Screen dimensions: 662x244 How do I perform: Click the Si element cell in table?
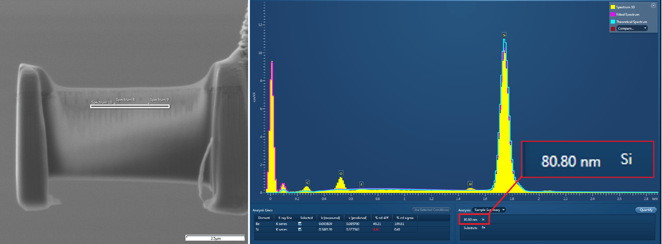click(257, 229)
